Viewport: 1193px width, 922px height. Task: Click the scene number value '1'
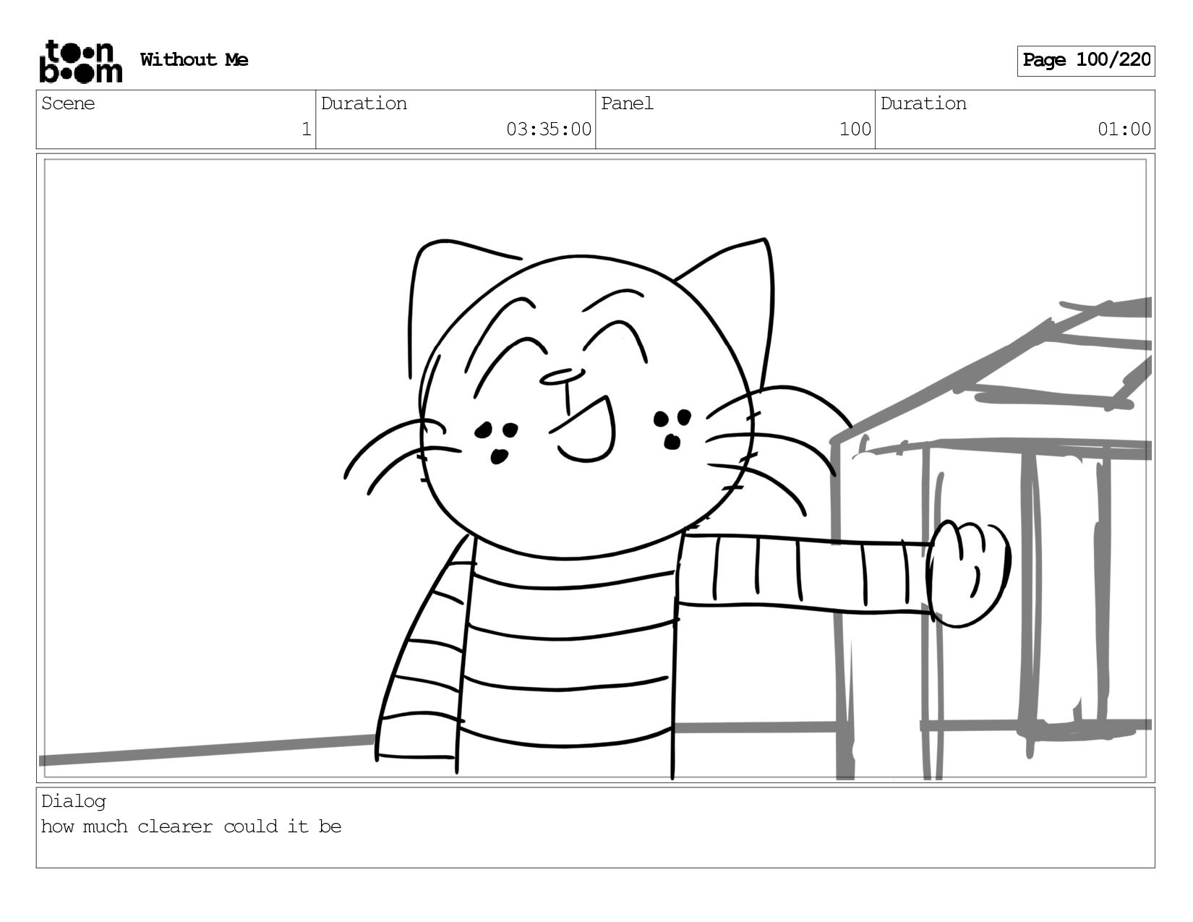[306, 129]
